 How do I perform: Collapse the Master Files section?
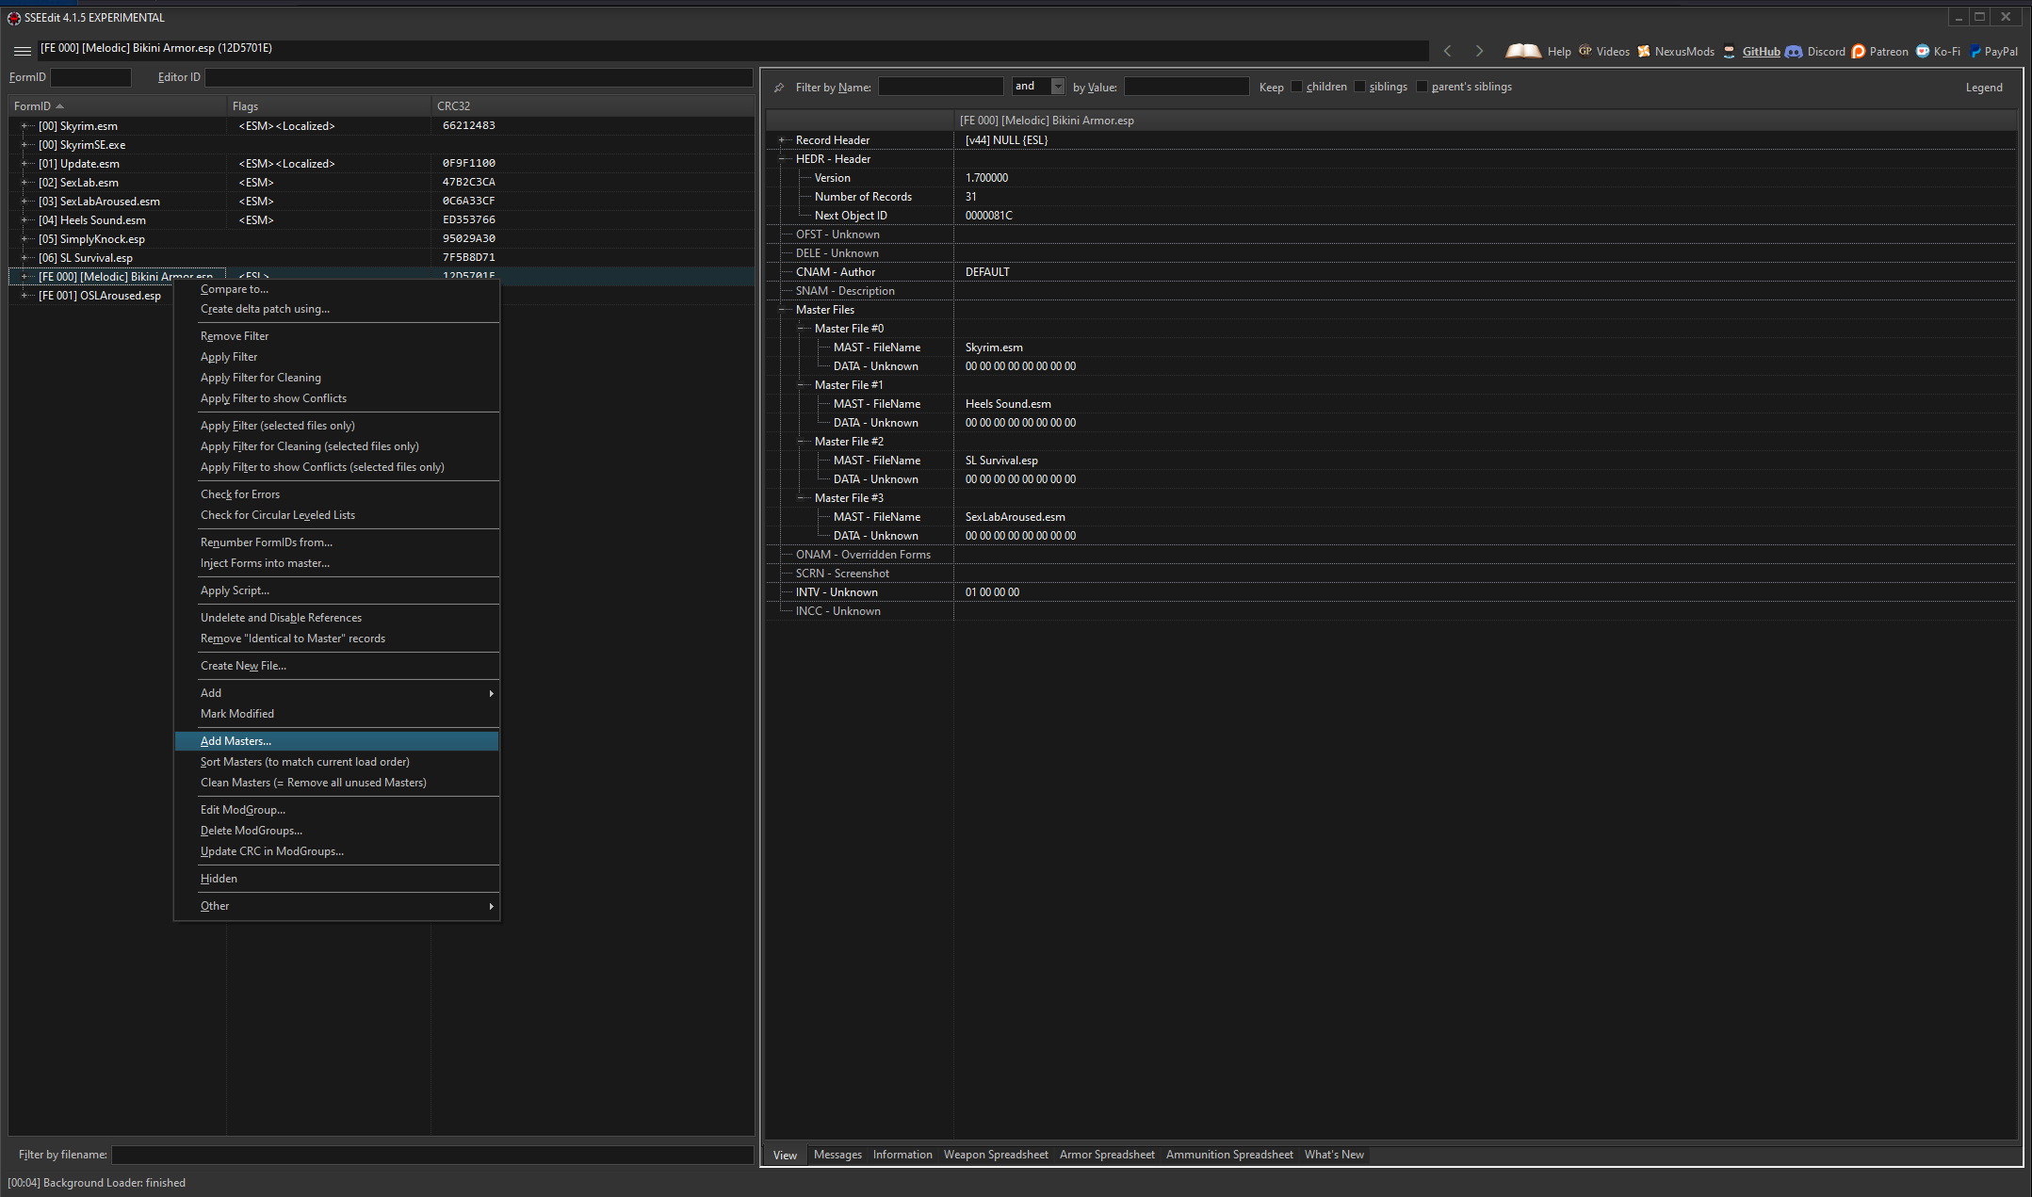coord(782,310)
